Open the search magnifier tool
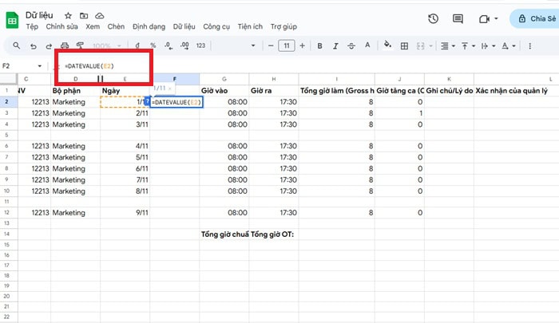 click(x=17, y=45)
